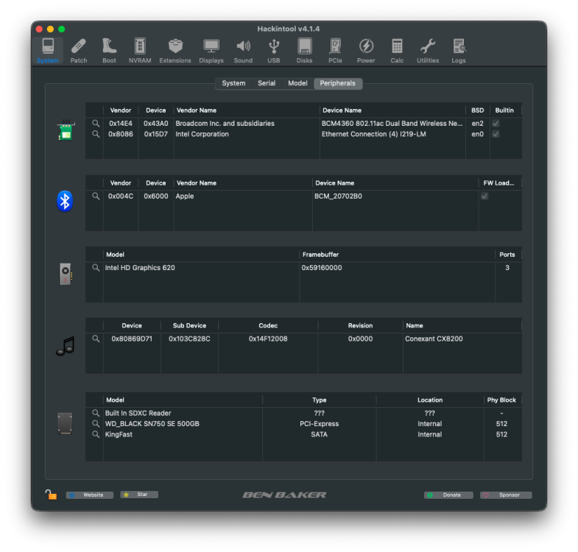
Task: Open the System toolbar section
Action: coord(48,51)
